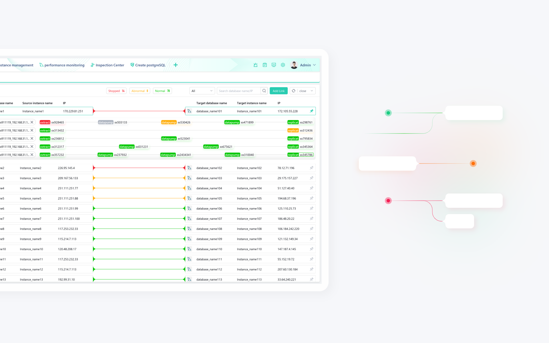The height and width of the screenshot is (343, 549).
Task: Click the refresh icon beside close
Action: click(x=294, y=91)
